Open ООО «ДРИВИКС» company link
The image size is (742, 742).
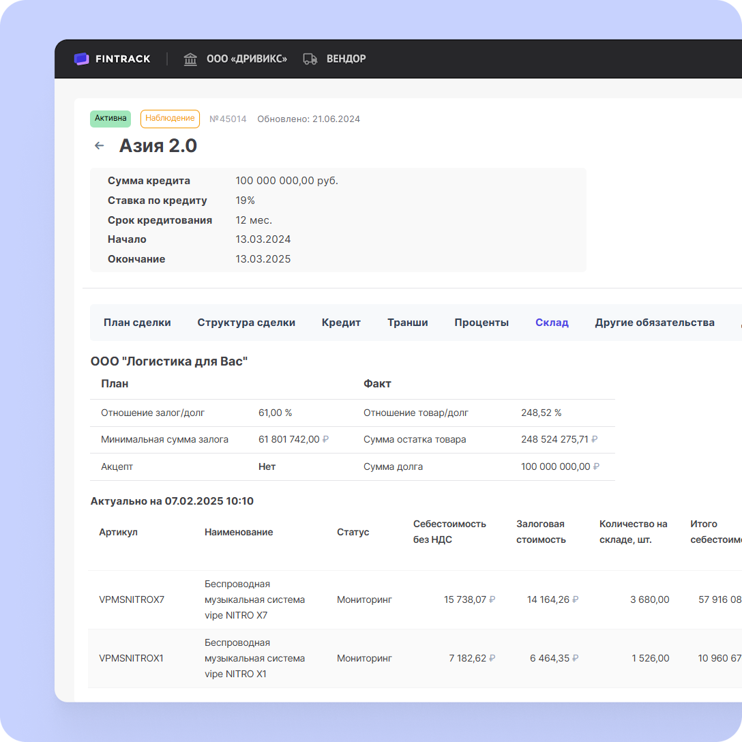pos(246,59)
